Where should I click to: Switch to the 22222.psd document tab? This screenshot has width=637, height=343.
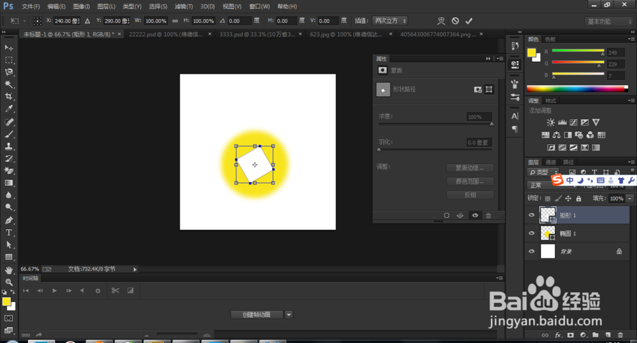pos(166,34)
